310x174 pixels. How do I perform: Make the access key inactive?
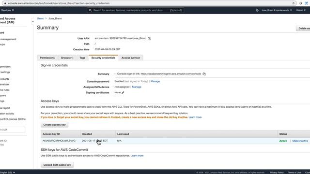300,141
